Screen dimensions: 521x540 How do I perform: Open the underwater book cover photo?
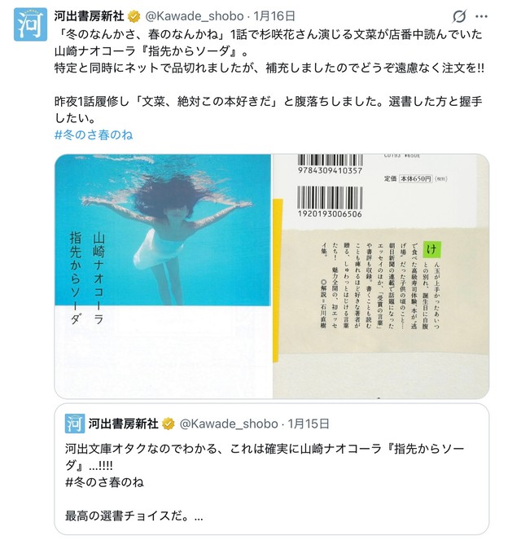[163, 276]
